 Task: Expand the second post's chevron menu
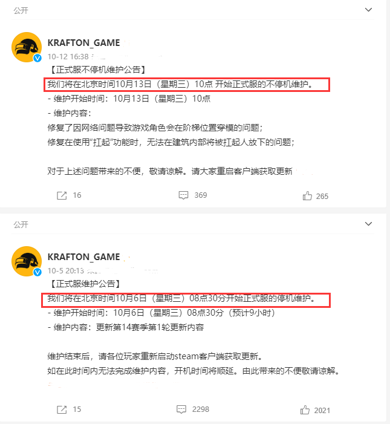(x=368, y=224)
